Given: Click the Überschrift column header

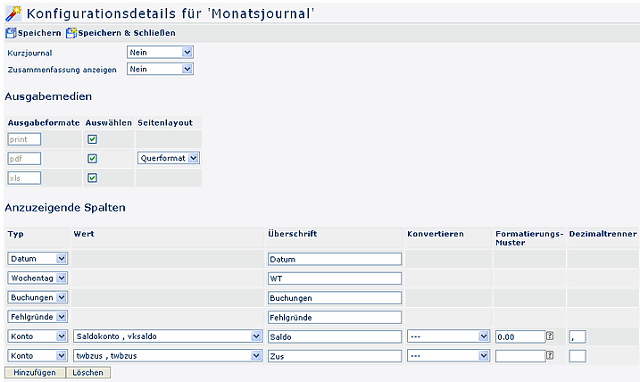Looking at the screenshot, I should [292, 234].
